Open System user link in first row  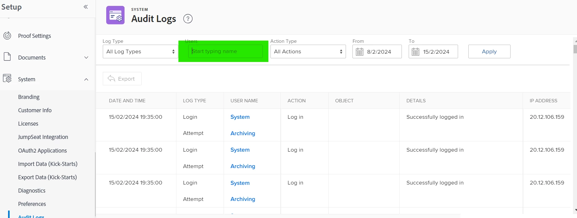pos(240,117)
